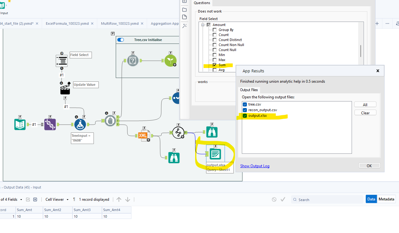Screen dimensions: 399x233
Task: Select the highlighted output.xlsx Output tool
Action: [x=215, y=154]
